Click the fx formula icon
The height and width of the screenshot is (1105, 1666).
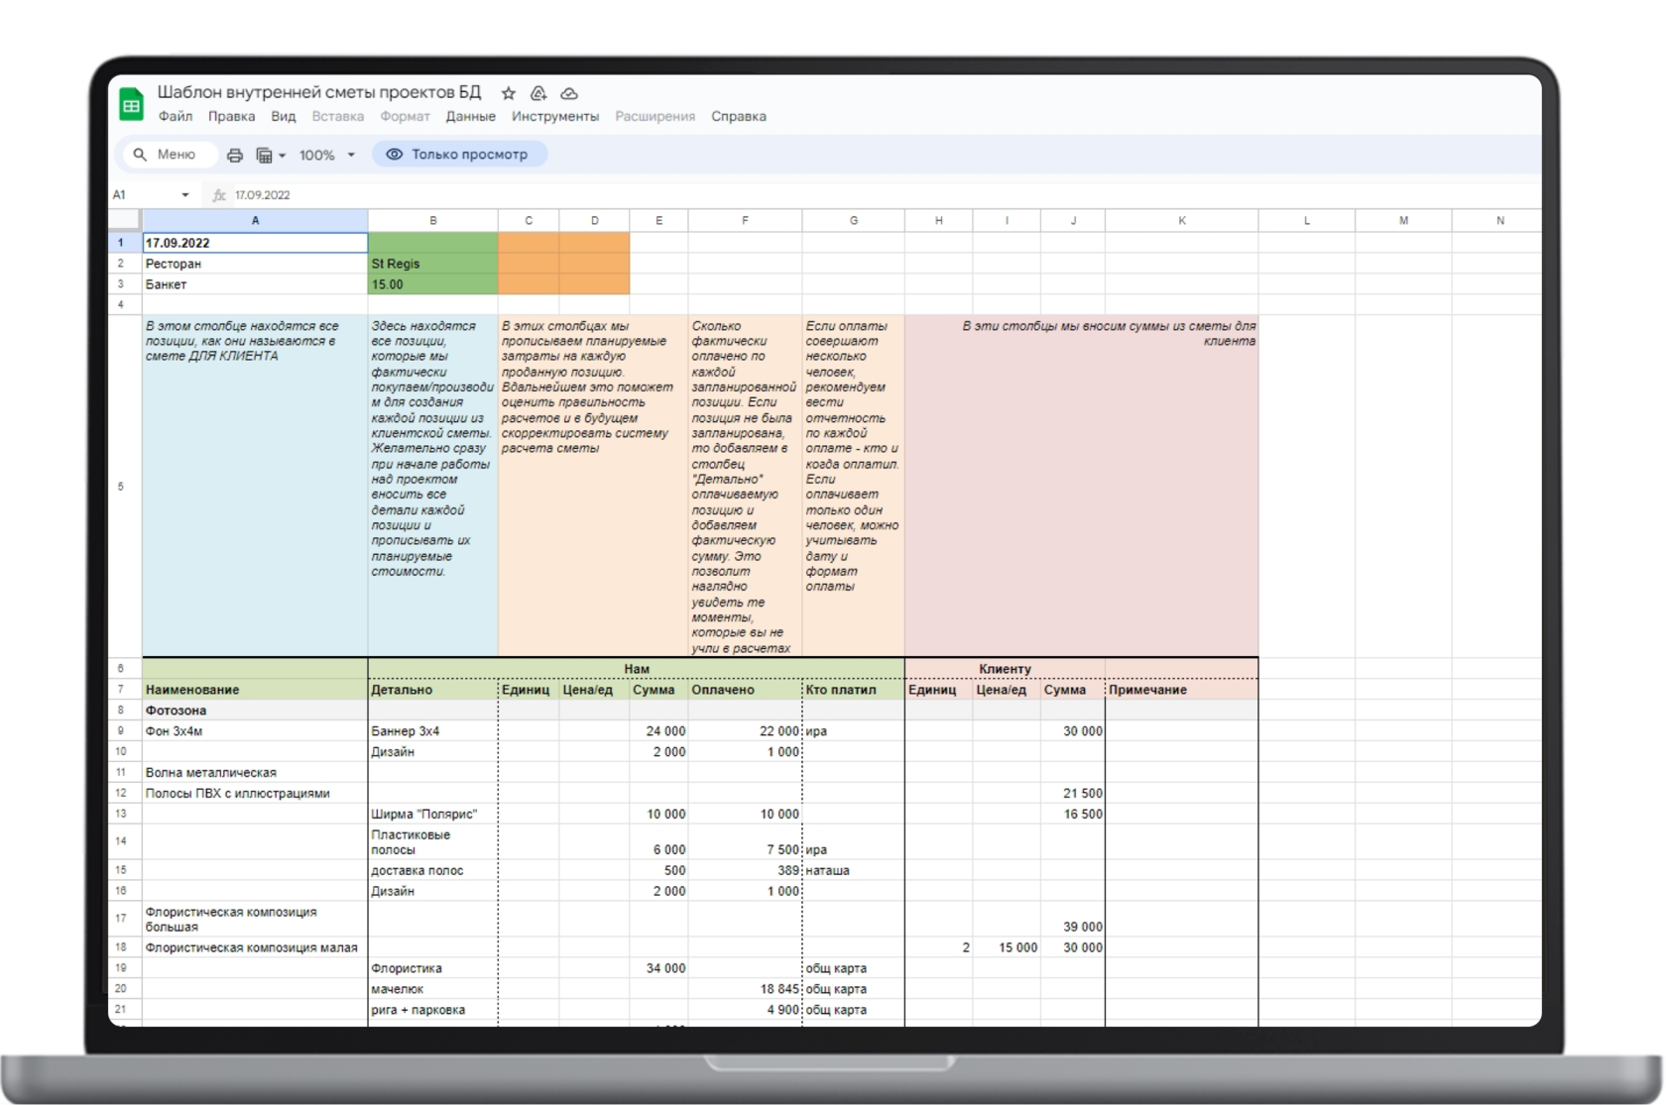[x=219, y=195]
